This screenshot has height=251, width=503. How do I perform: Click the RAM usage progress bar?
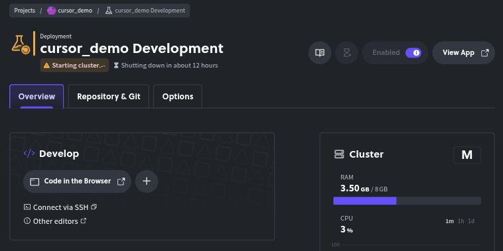[407, 201]
